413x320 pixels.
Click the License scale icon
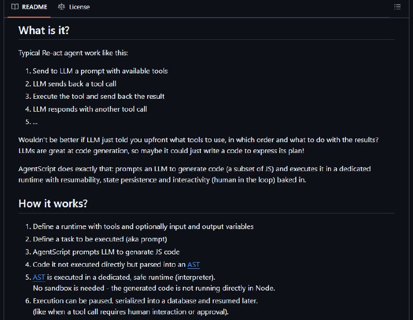point(61,7)
